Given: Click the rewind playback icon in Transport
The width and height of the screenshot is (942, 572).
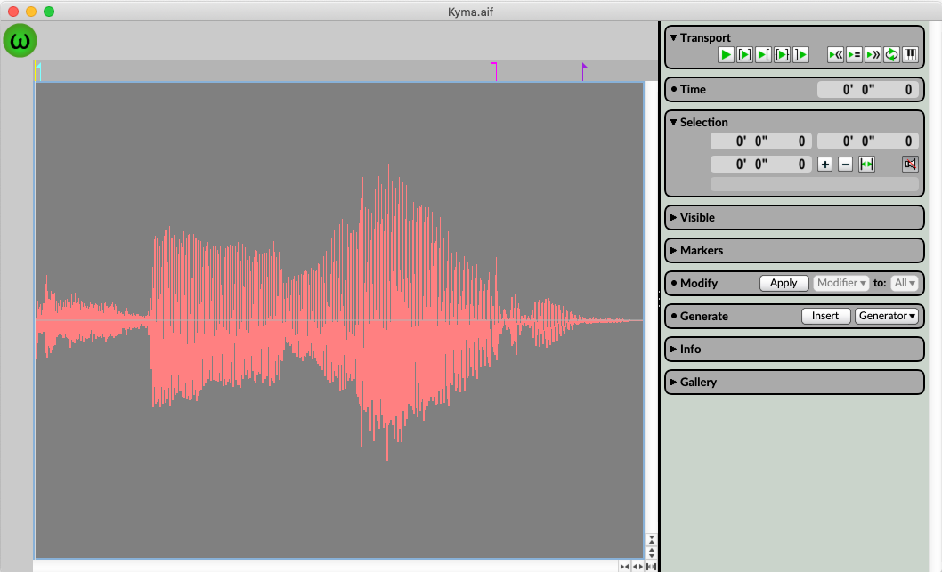Looking at the screenshot, I should (835, 55).
